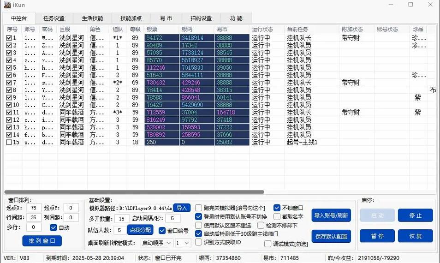Click the 易市 cell showing 164718
Viewport: 440px width, 263px height.
tap(232, 112)
